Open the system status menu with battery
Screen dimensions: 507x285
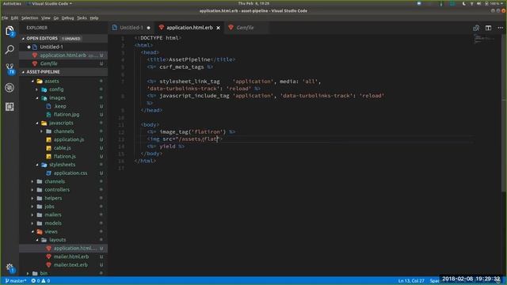pyautogui.click(x=483, y=3)
